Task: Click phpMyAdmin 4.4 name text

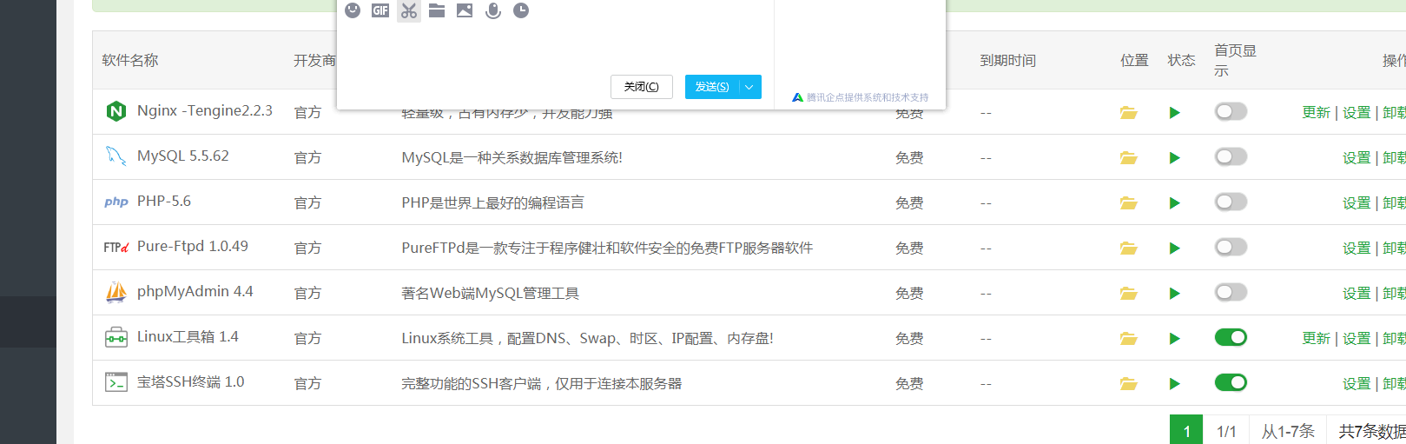Action: [195, 291]
